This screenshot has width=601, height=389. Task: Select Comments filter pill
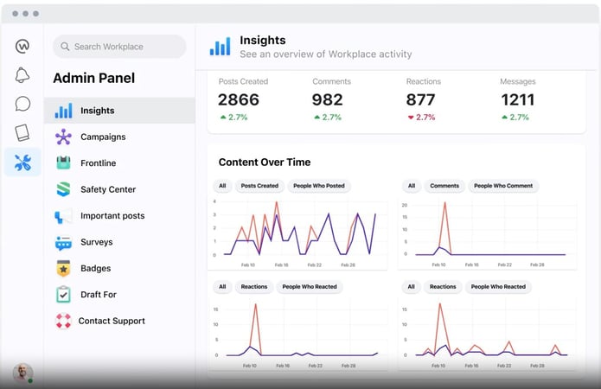pyautogui.click(x=444, y=186)
